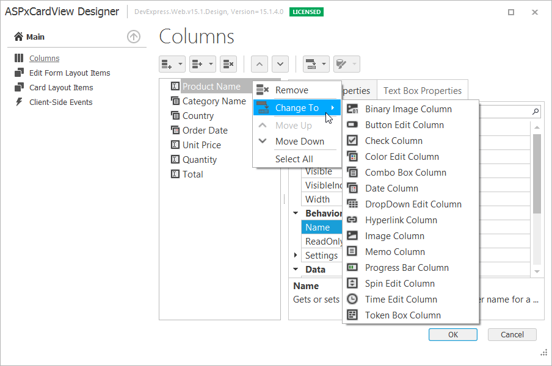Image resolution: width=552 pixels, height=366 pixels.
Task: Click the Cancel button
Action: [512, 334]
